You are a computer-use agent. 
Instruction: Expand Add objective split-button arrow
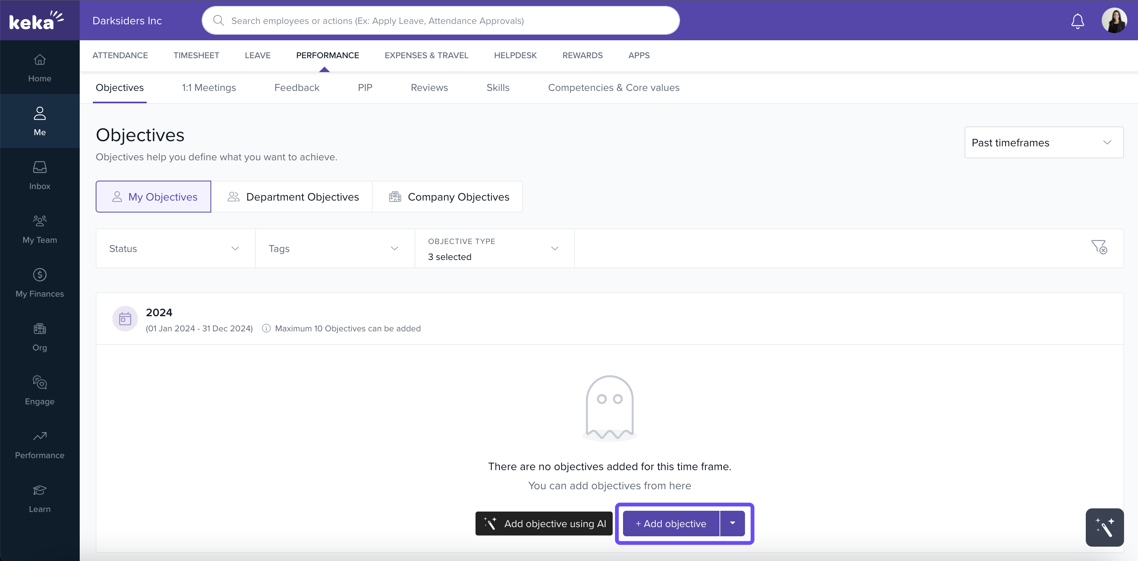click(733, 523)
